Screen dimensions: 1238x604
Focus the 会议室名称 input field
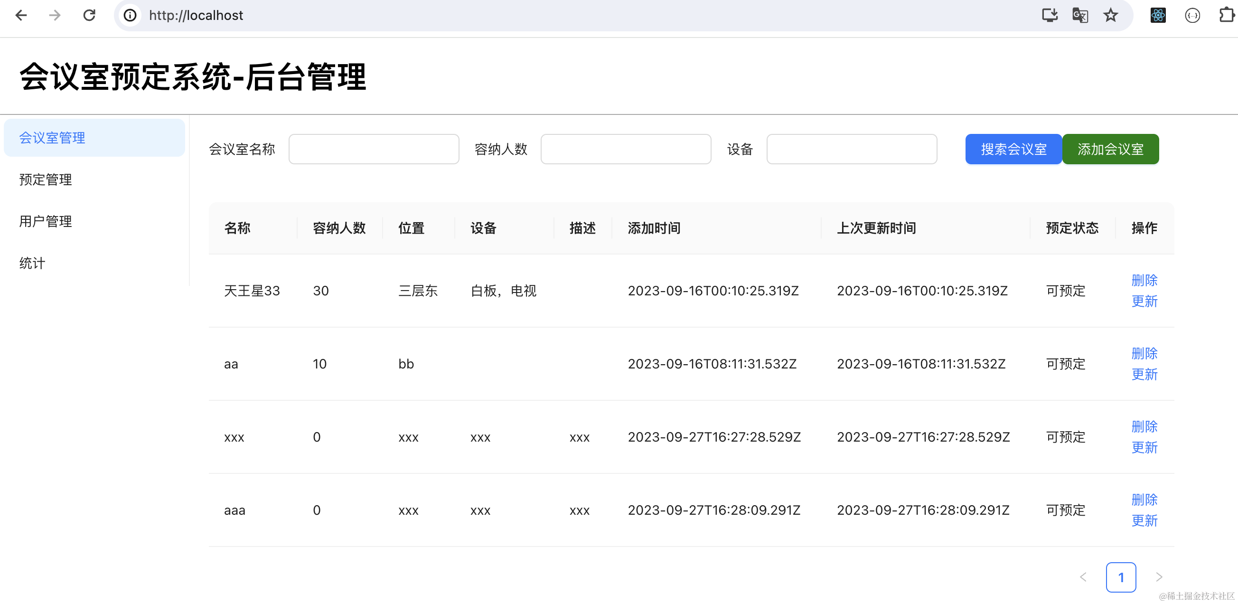click(374, 149)
